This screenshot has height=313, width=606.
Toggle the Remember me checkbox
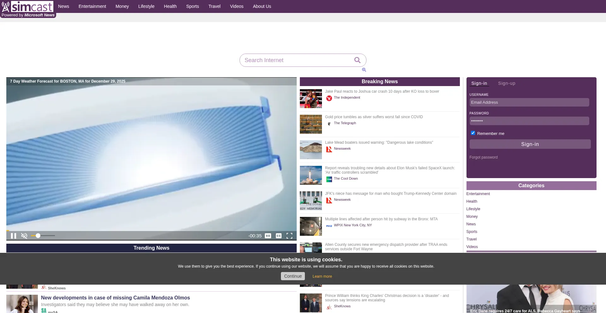[473, 133]
